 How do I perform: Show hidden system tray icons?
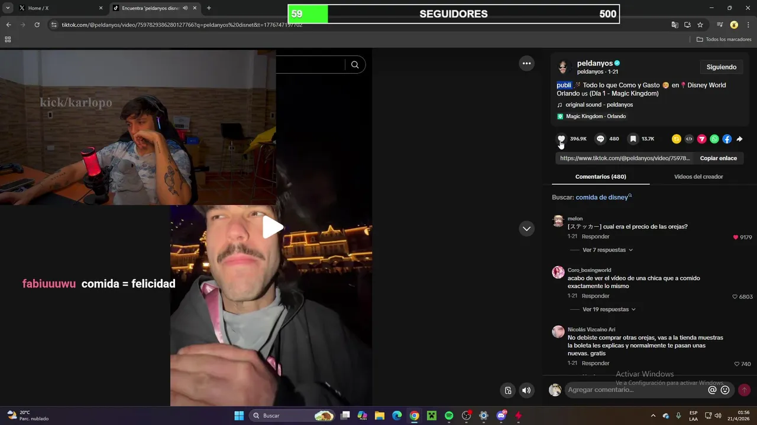click(x=653, y=416)
